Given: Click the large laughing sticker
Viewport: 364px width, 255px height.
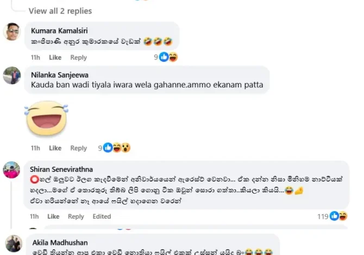Looking at the screenshot, I should [x=46, y=118].
